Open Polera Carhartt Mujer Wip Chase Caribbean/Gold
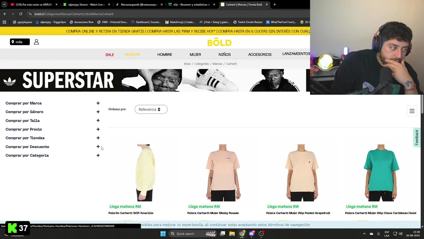Screen dimensions: 424x239 (381, 213)
